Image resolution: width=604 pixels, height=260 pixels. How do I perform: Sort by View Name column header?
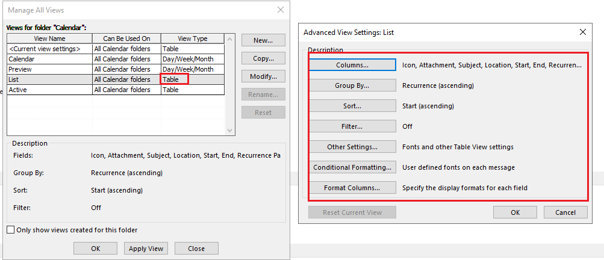point(50,39)
